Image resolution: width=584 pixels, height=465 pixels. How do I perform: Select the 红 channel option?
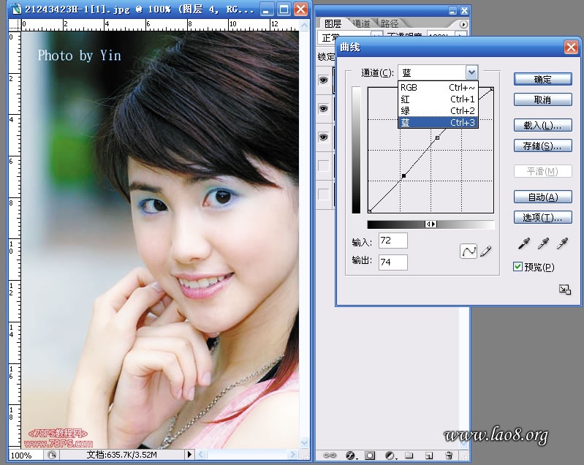pos(438,99)
